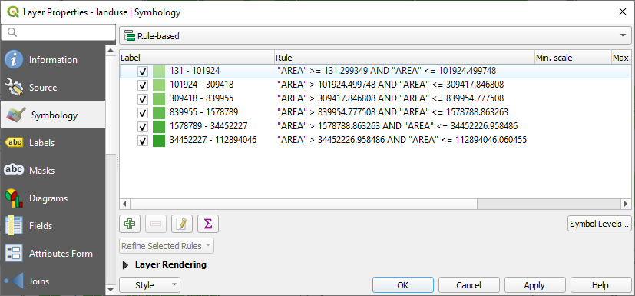This screenshot has width=635, height=296.
Task: Switch to the Diagrams tab
Action: (x=53, y=198)
